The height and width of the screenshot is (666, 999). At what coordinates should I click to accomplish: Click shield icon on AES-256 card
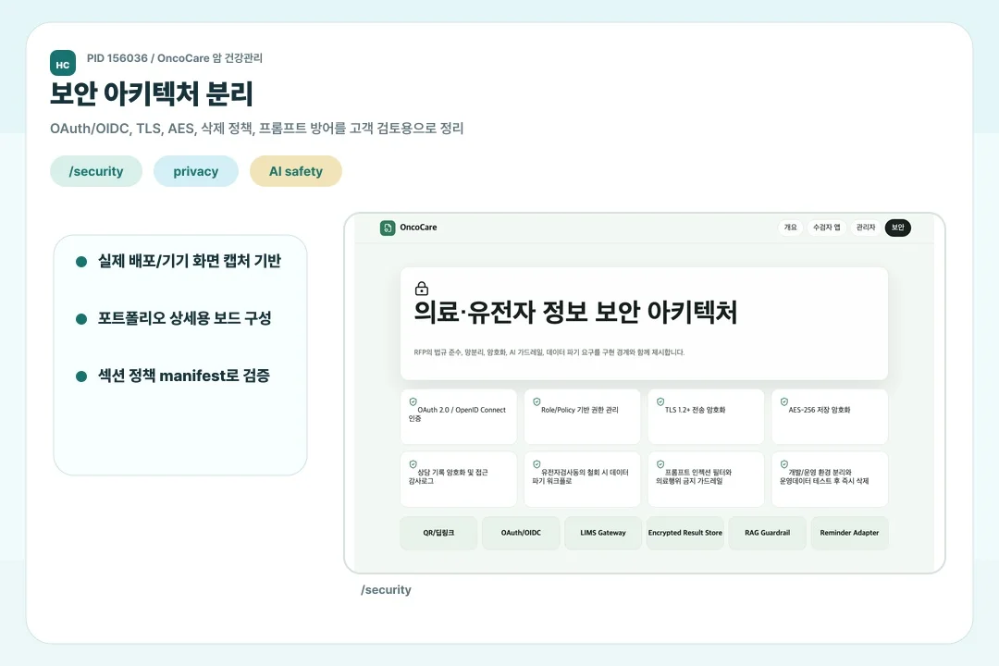click(x=783, y=401)
